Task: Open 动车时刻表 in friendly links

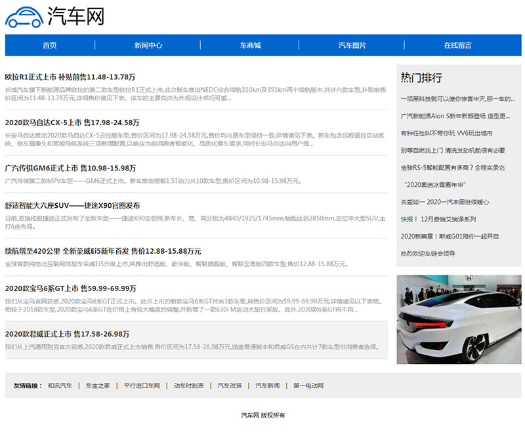Action: coord(189,385)
